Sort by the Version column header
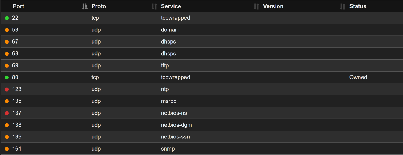403x155 pixels. click(273, 6)
